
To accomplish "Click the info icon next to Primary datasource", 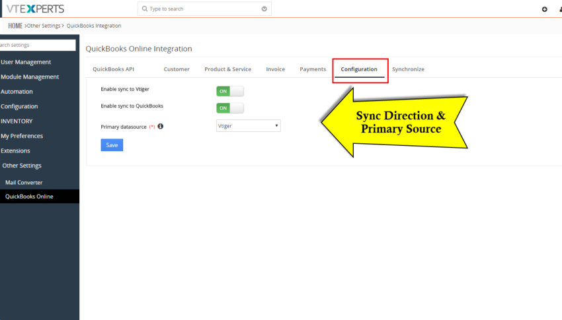I will (161, 126).
